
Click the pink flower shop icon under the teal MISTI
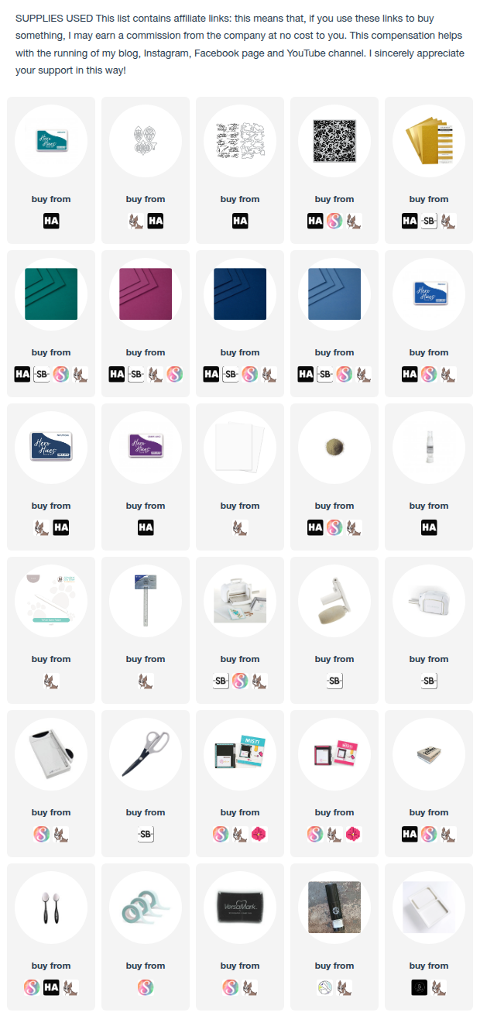(259, 834)
